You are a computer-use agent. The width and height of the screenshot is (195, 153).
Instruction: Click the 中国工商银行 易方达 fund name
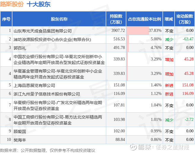pyautogui.click(x=58, y=120)
